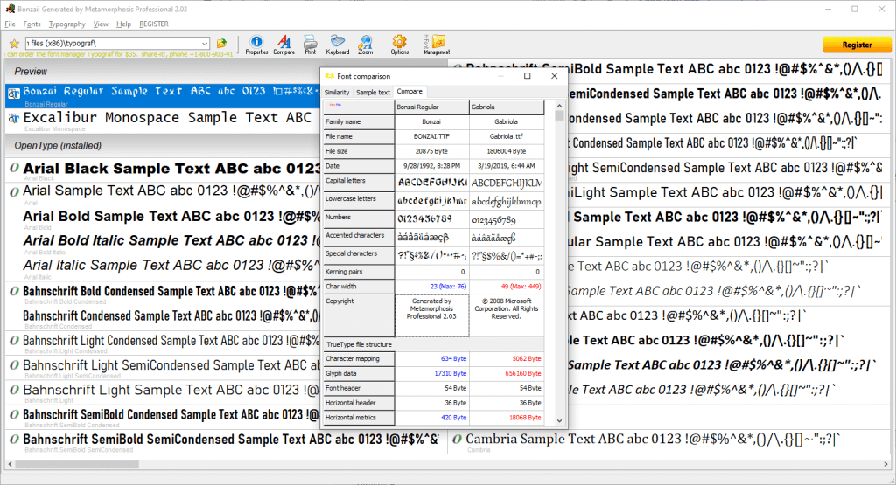This screenshot has height=485, width=896.
Task: Open the font Management icon
Action: click(x=437, y=43)
